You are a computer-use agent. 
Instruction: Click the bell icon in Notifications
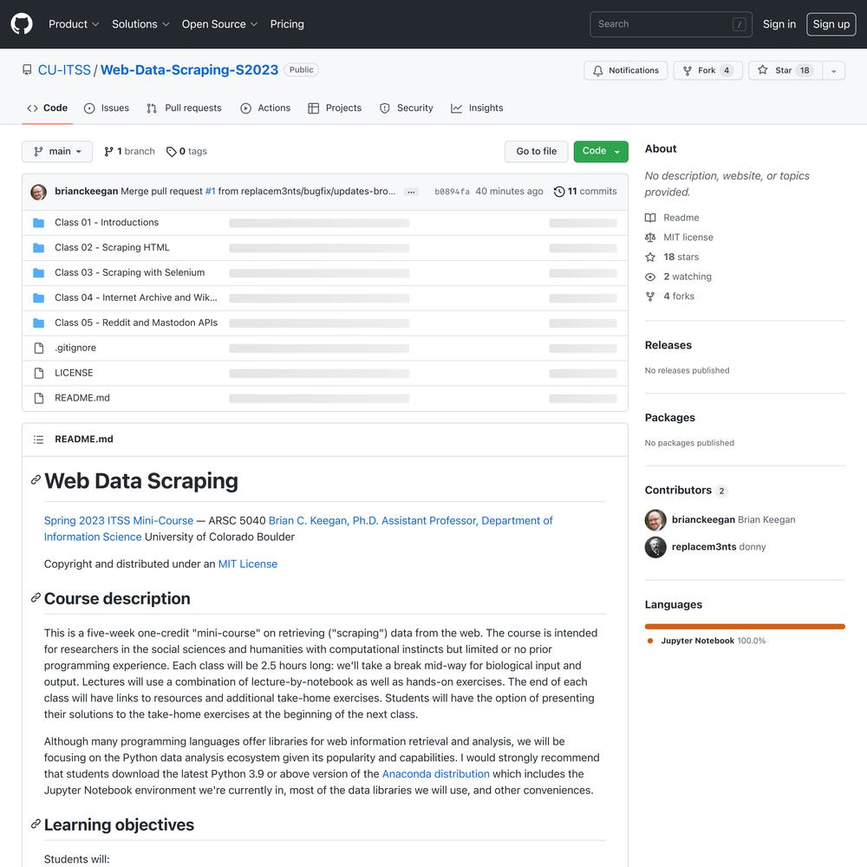[597, 70]
